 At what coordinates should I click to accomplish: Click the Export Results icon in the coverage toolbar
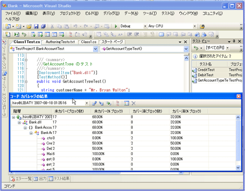click(x=94, y=103)
